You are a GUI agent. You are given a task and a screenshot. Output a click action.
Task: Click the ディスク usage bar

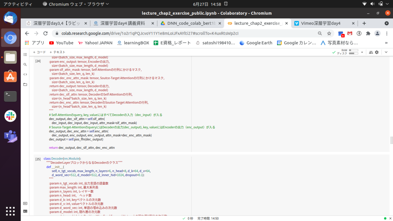(354, 53)
